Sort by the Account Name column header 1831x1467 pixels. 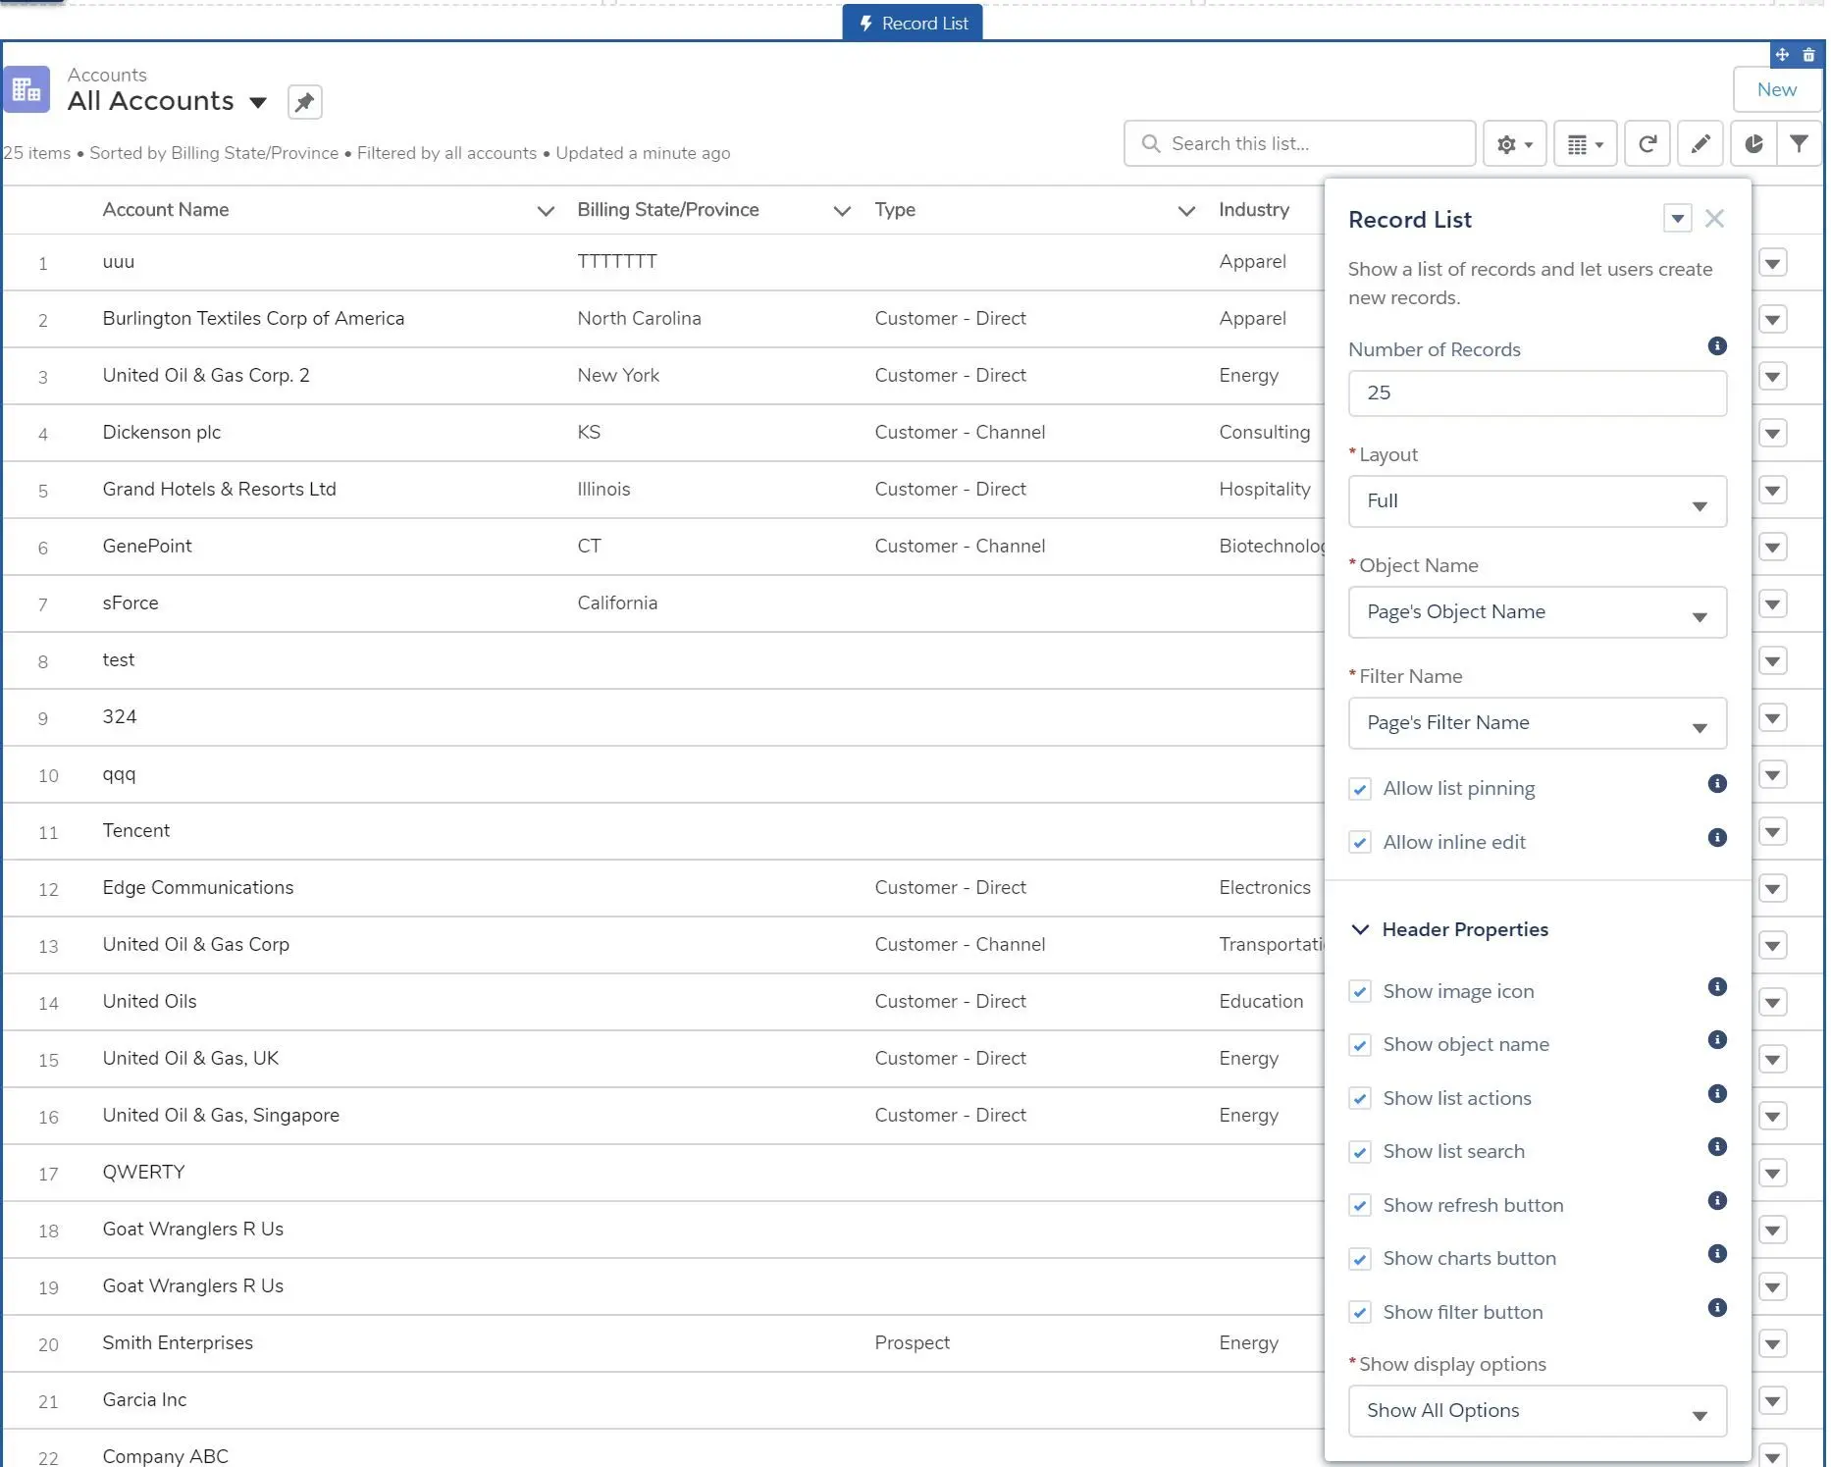pyautogui.click(x=166, y=210)
